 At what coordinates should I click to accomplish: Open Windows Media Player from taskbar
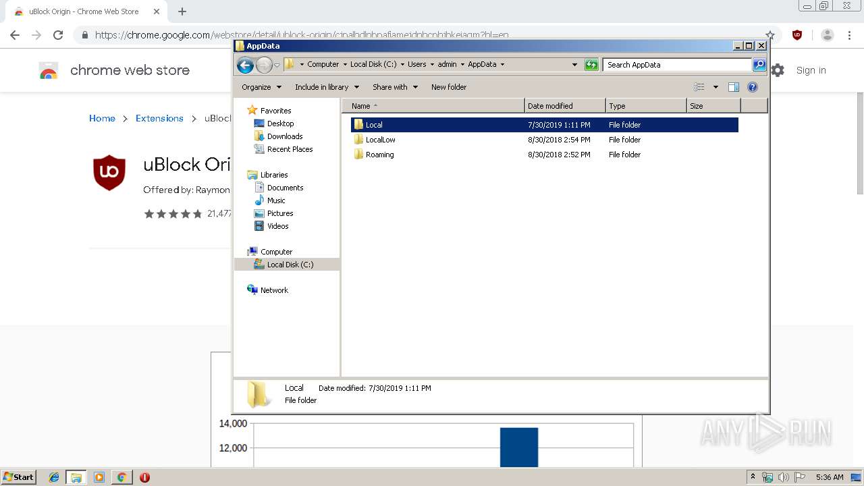click(99, 477)
